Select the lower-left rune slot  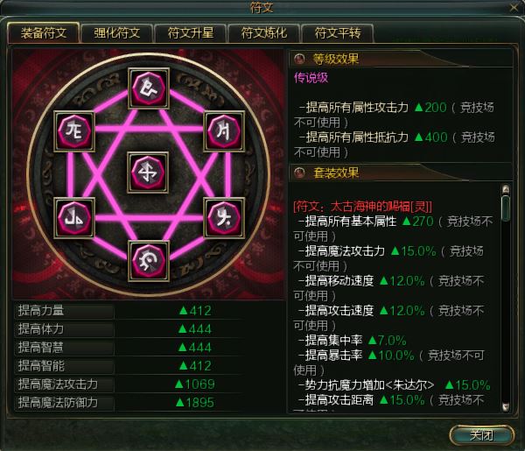pyautogui.click(x=74, y=218)
